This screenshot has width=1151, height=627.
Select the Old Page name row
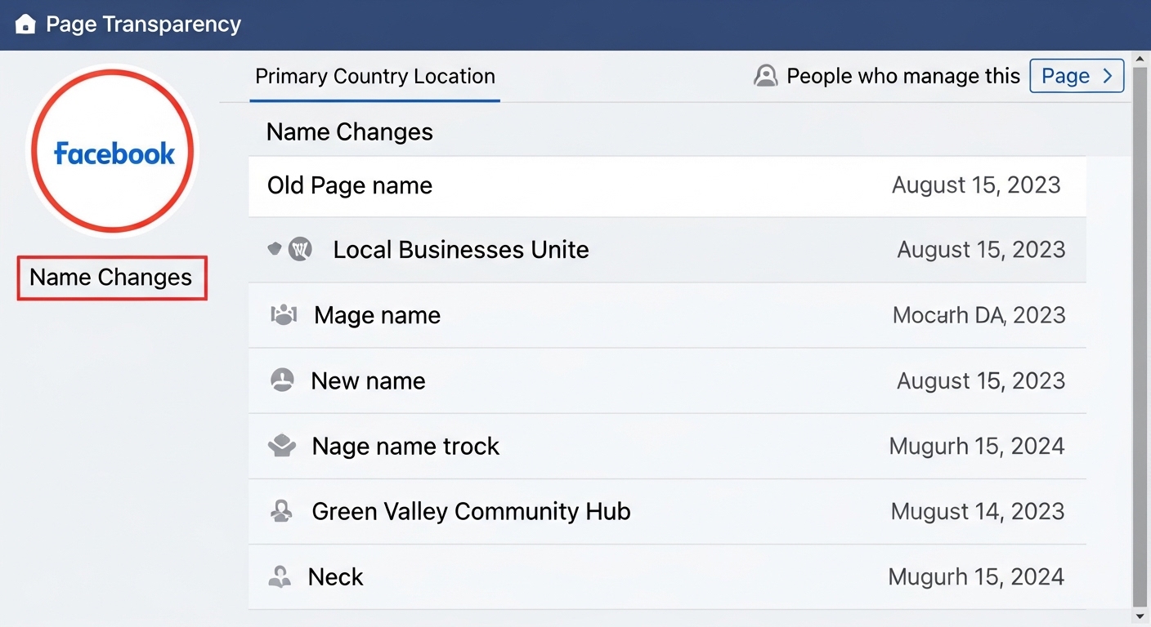coord(667,186)
